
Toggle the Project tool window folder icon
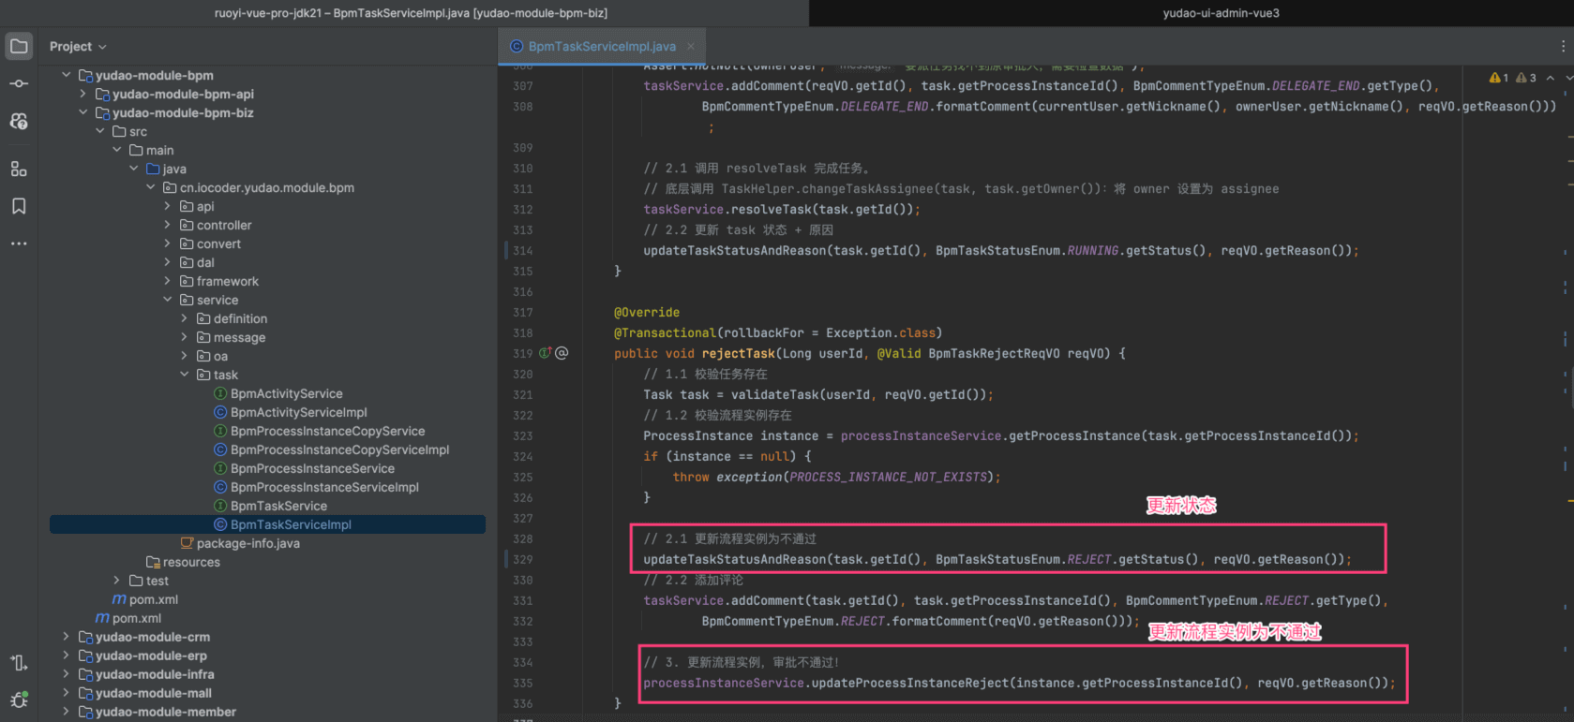coord(19,46)
